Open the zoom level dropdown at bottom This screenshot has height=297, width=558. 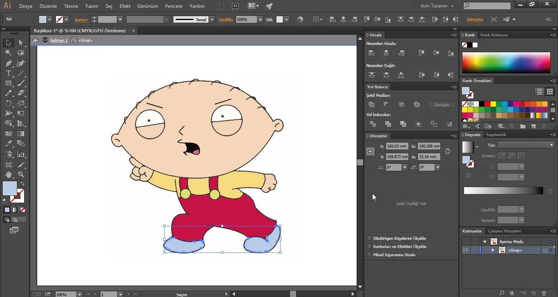click(x=79, y=294)
